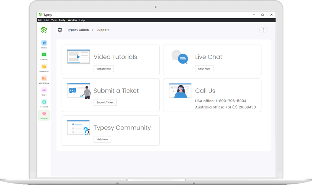Click Typesy Admin in the breadcrumb

pos(78,30)
